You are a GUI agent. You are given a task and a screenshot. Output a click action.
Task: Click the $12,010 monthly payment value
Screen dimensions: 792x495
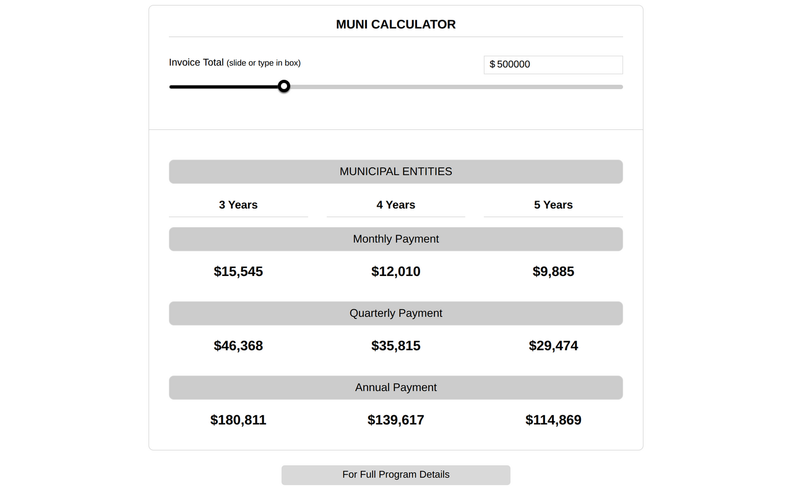(395, 271)
